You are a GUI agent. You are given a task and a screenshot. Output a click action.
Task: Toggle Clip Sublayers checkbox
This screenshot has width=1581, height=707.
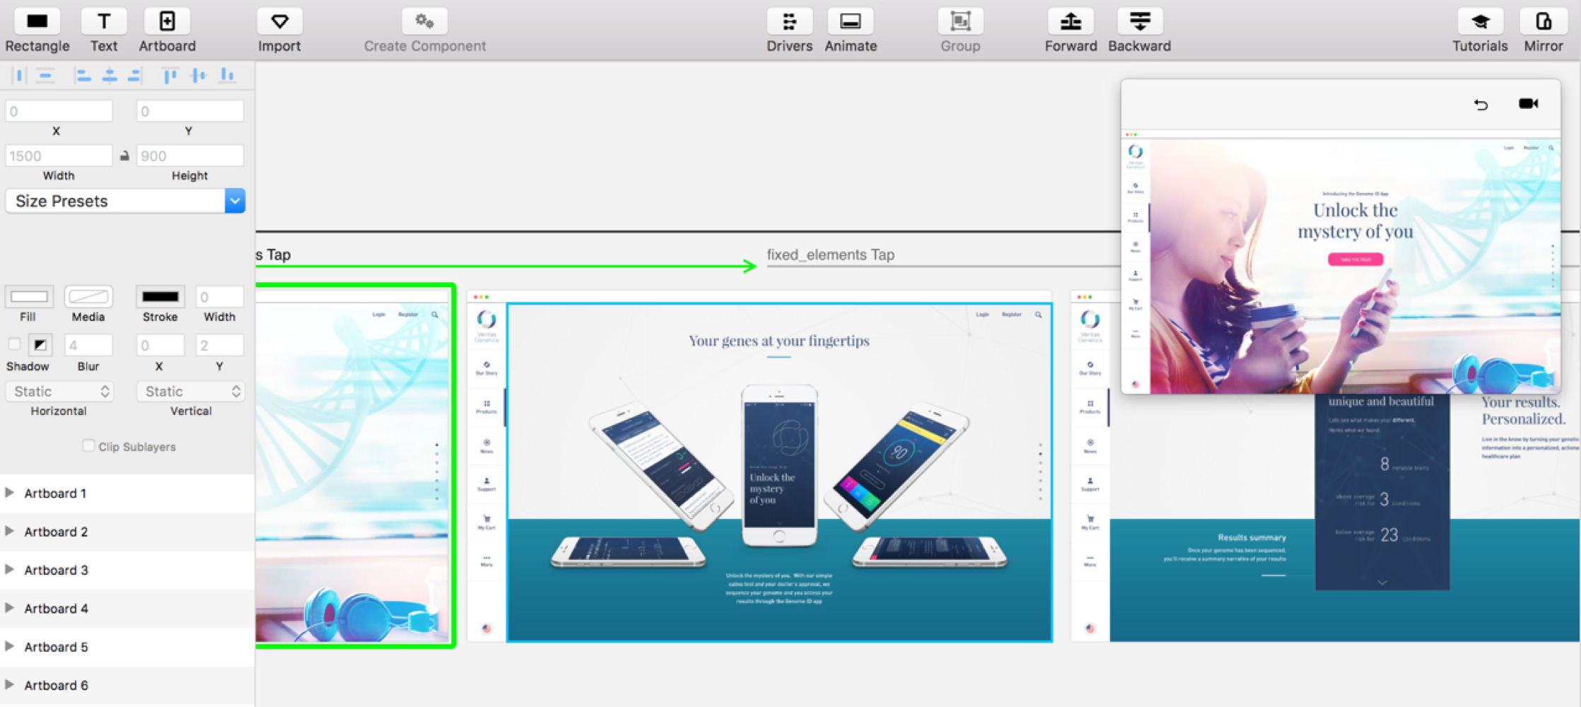pyautogui.click(x=88, y=445)
